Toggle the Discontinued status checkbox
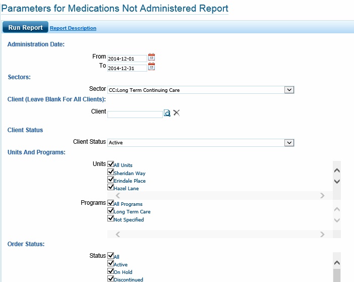Viewport: 354px width, 282px height. pos(111,278)
